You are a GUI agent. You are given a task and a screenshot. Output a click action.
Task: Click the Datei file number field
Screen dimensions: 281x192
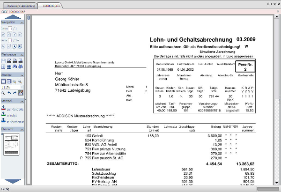pos(10,29)
